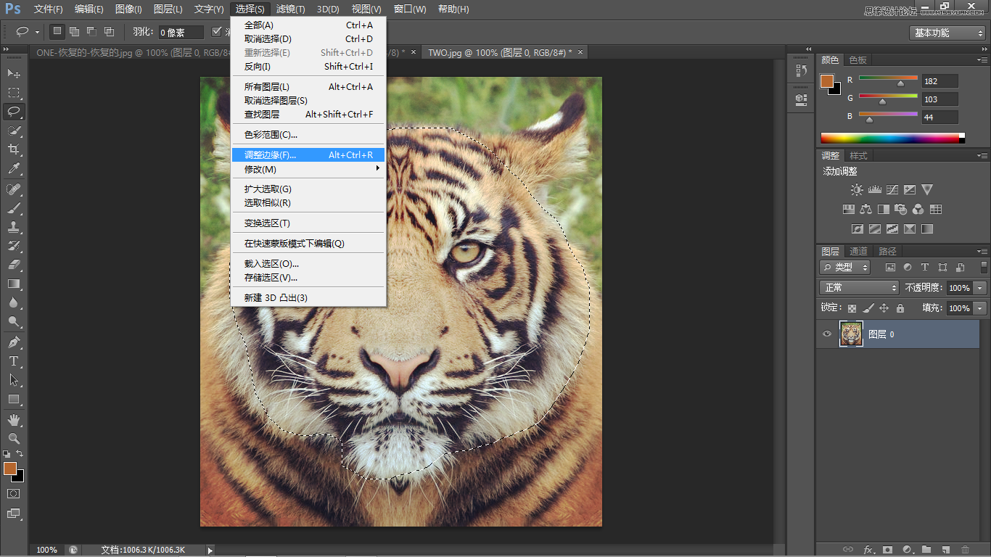The image size is (991, 557).
Task: Click the layer style fx icon
Action: click(x=868, y=550)
